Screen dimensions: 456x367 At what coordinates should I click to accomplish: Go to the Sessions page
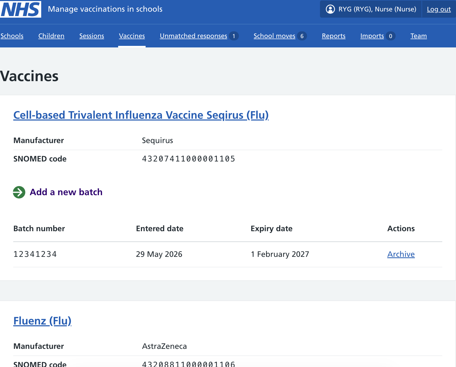(x=92, y=36)
